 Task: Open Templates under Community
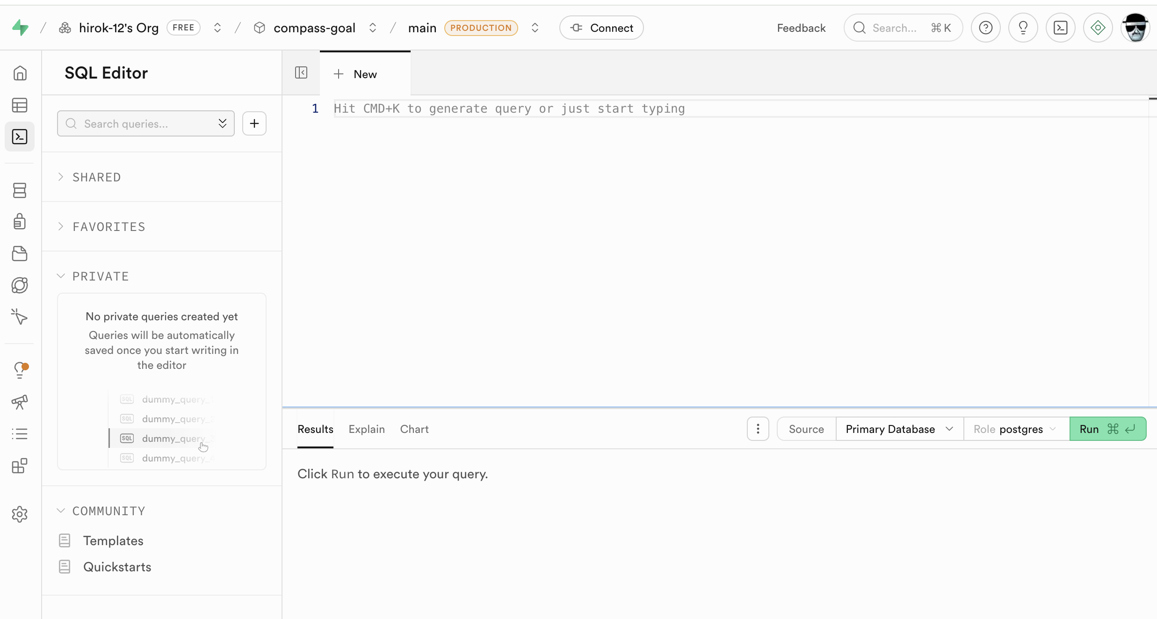(113, 540)
